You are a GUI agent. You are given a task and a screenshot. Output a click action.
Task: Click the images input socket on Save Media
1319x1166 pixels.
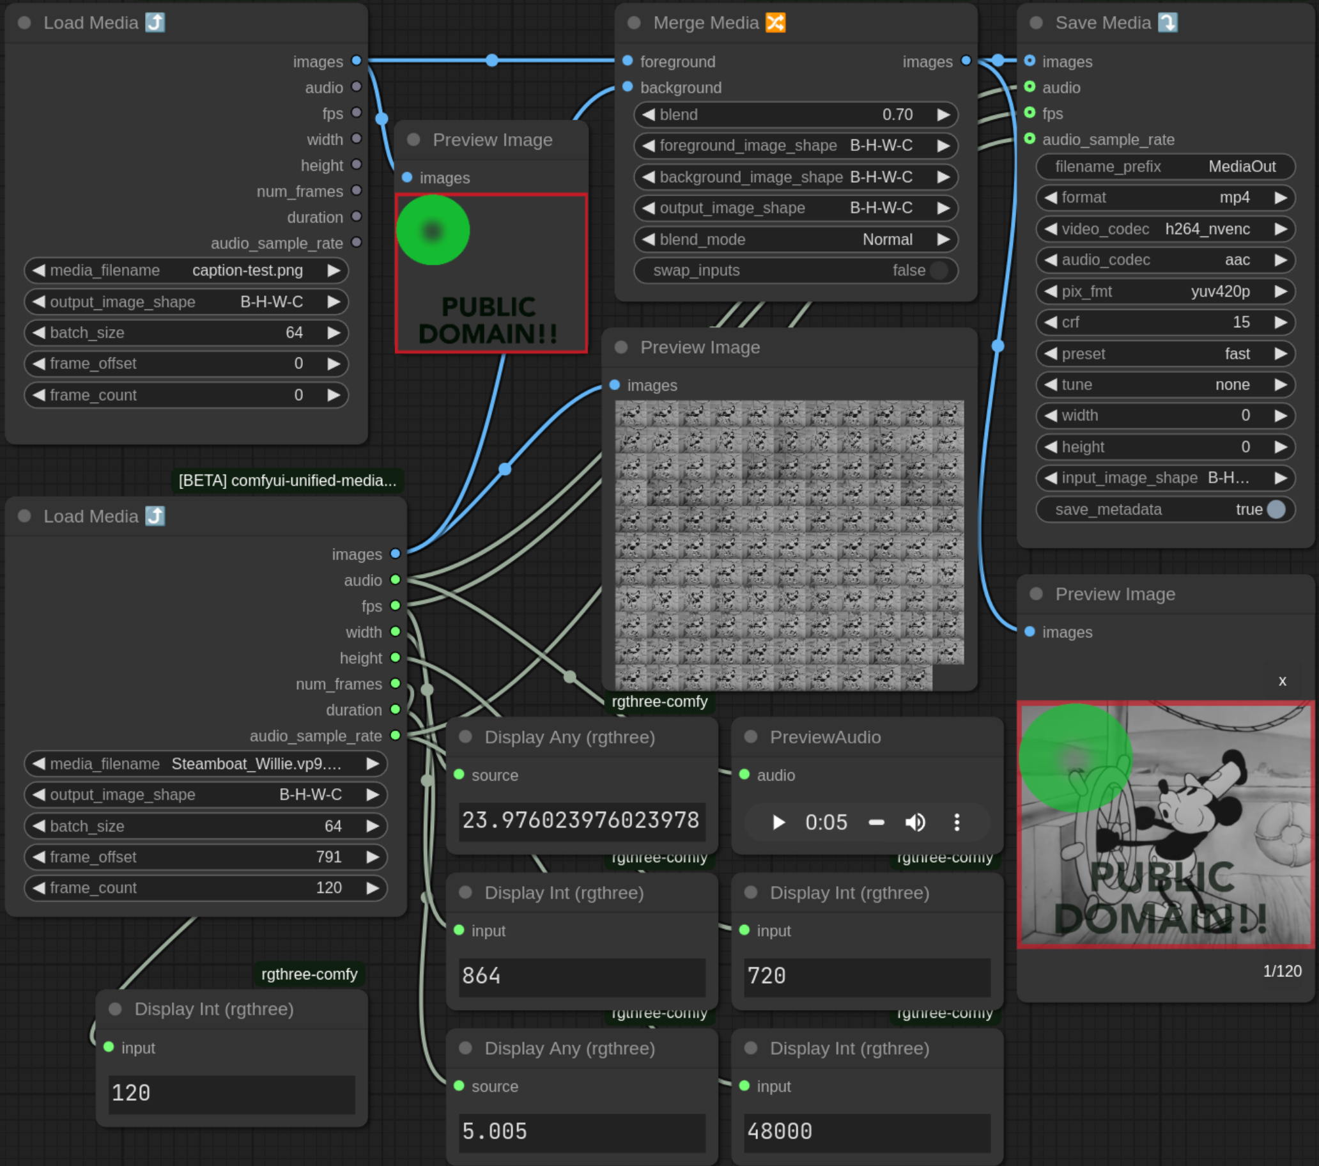pos(1030,61)
